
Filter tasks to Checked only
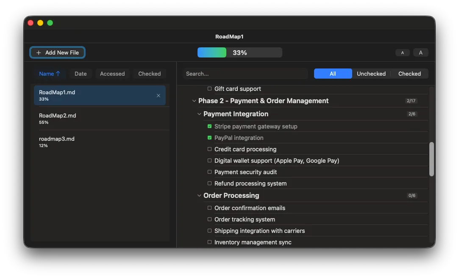point(409,74)
